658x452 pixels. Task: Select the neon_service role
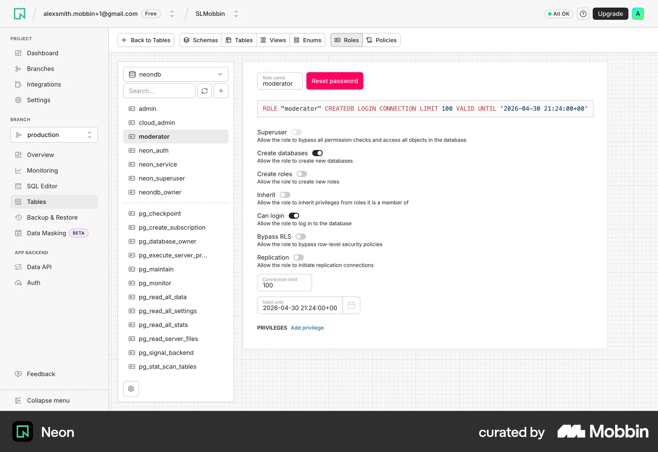(175, 164)
